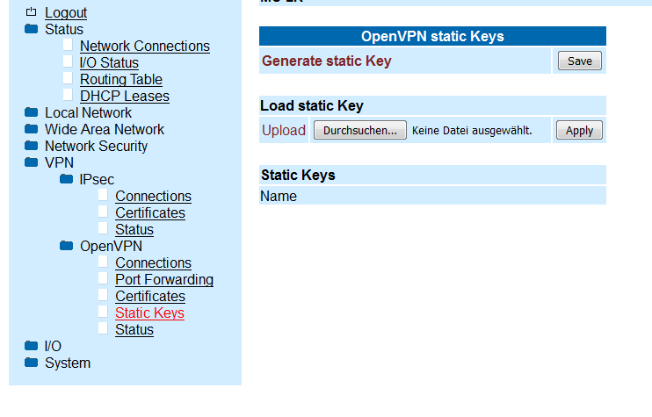Click the Logout icon
This screenshot has height=417, width=652.
point(31,12)
